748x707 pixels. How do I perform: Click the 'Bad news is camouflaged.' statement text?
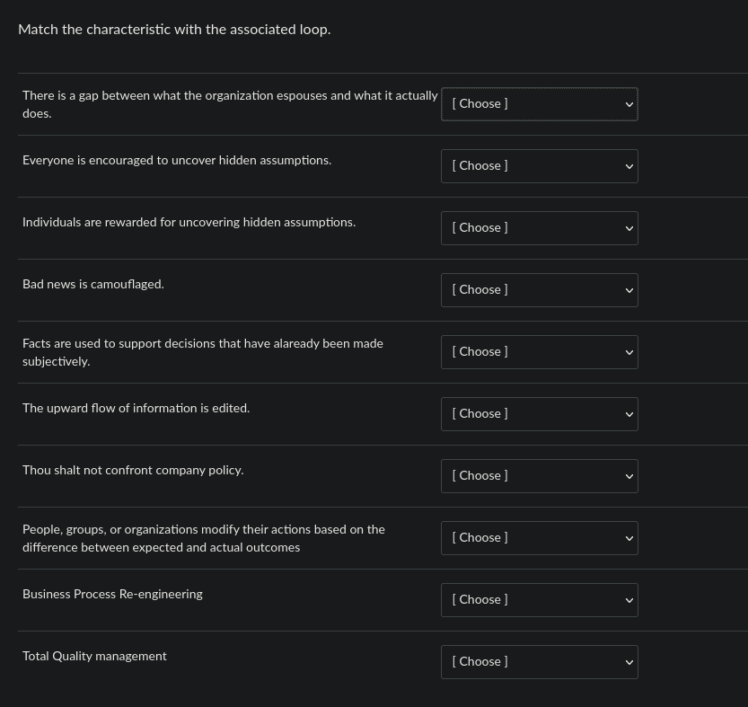click(93, 285)
